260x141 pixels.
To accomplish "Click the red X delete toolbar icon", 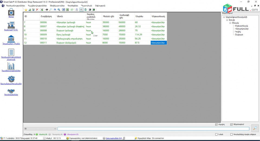I will point(37,10).
